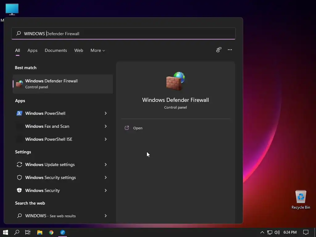The height and width of the screenshot is (237, 316).
Task: Click the blue search app icon on taskbar
Action: tap(63, 232)
